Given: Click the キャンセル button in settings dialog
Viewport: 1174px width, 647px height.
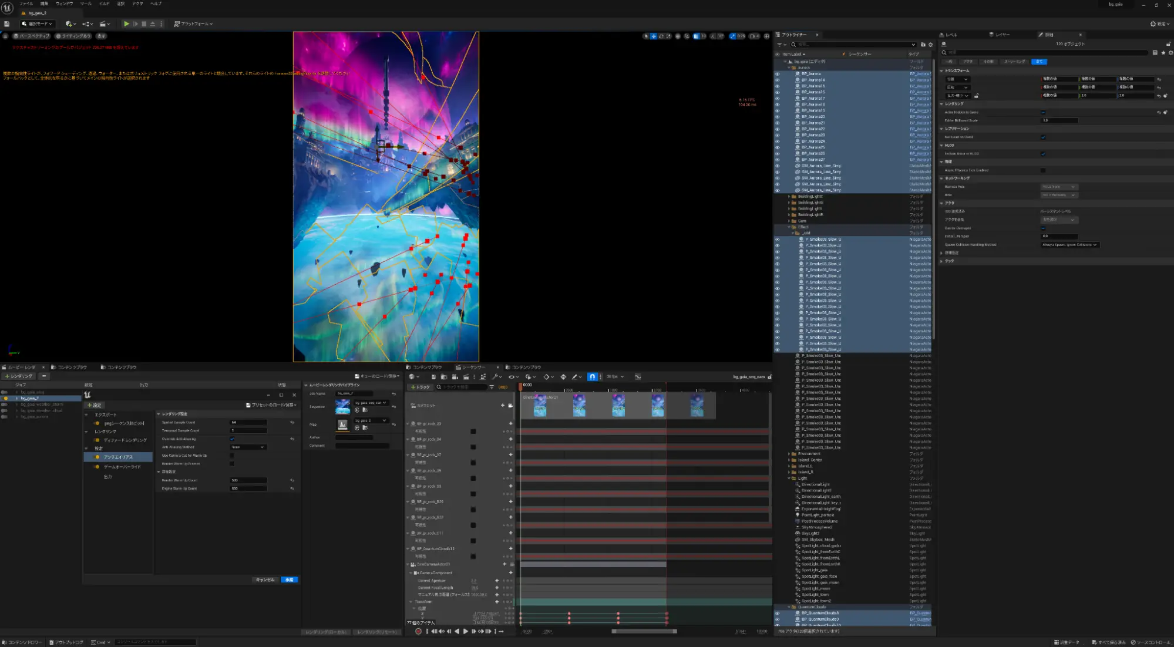Looking at the screenshot, I should pos(265,579).
